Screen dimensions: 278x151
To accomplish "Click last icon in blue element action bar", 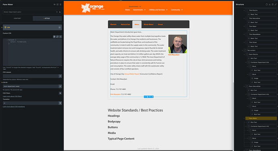I will click(152, 97).
